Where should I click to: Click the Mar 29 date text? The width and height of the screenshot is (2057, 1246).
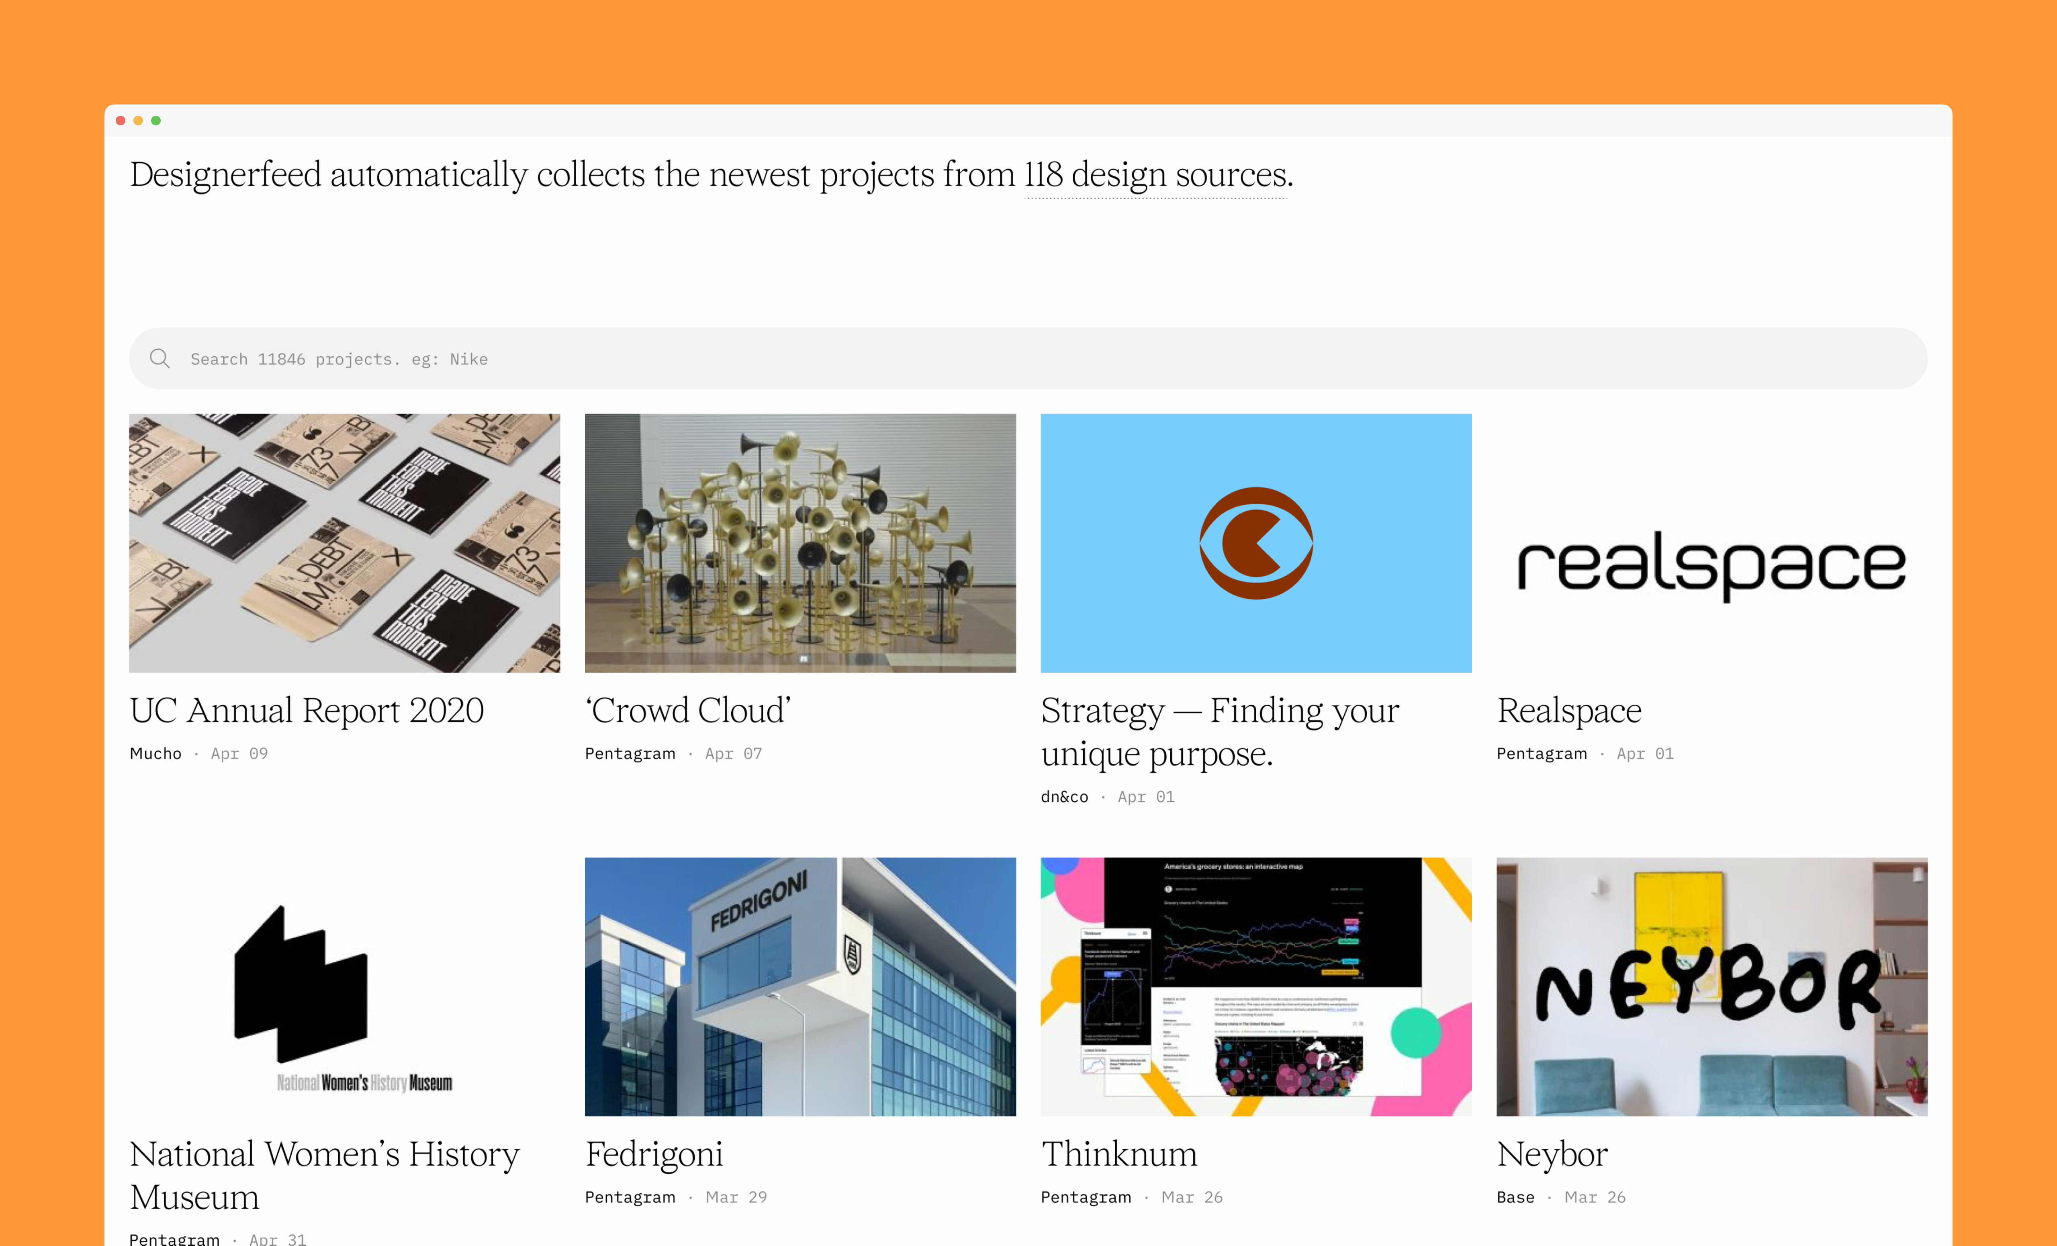(736, 1197)
